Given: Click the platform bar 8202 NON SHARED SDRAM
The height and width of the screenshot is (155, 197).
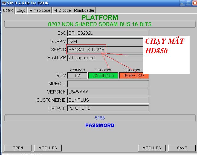Looking at the screenshot, I should [100, 24].
